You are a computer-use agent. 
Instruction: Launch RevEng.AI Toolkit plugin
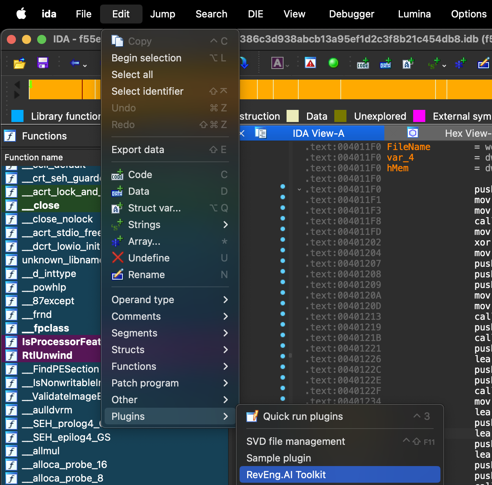point(340,475)
